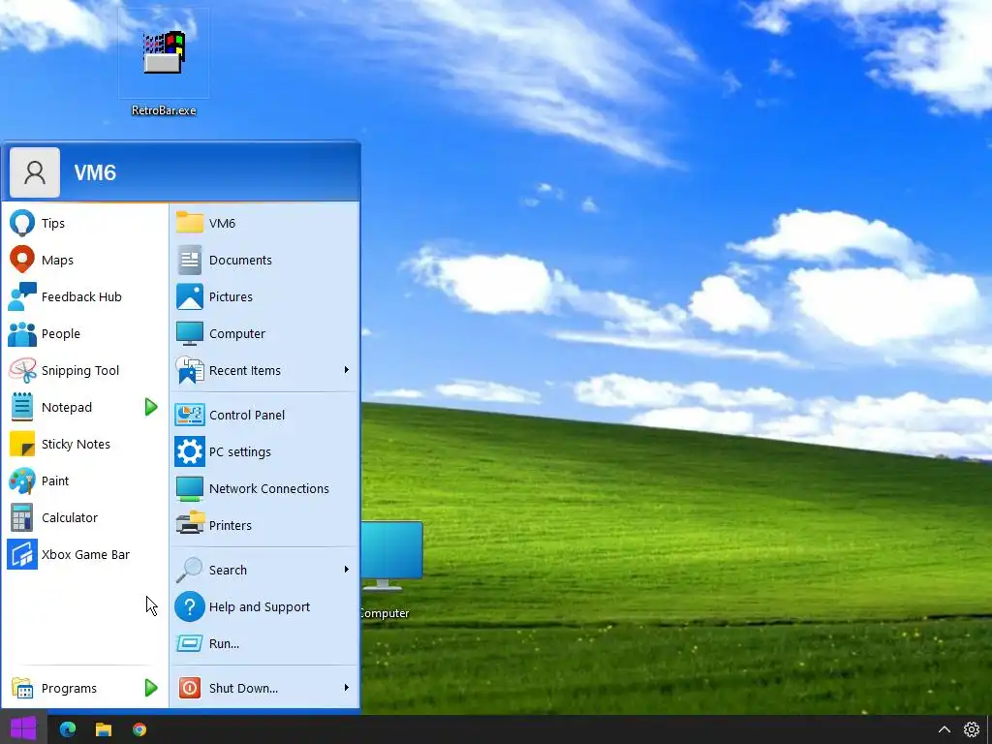
Task: Open the taskbar settings gear icon
Action: pyautogui.click(x=971, y=729)
